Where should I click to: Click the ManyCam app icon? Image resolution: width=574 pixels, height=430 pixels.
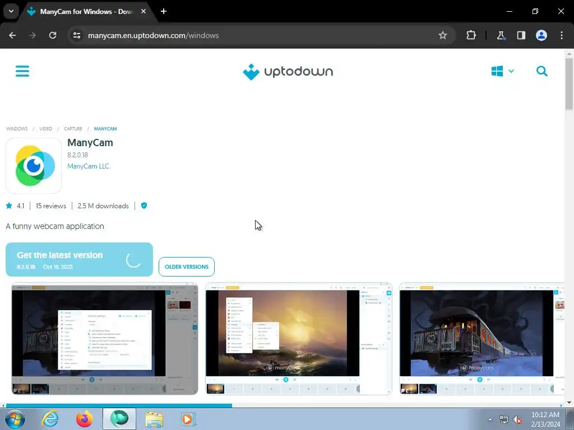coord(34,166)
